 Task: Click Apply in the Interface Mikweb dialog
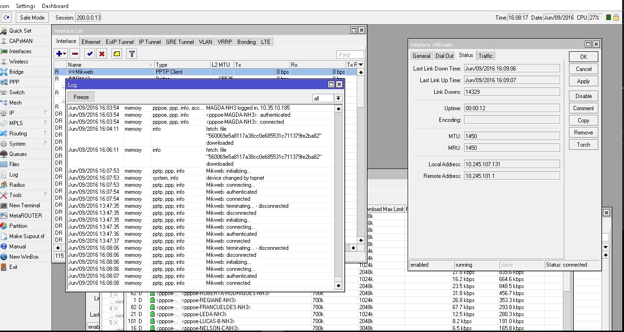pyautogui.click(x=583, y=81)
